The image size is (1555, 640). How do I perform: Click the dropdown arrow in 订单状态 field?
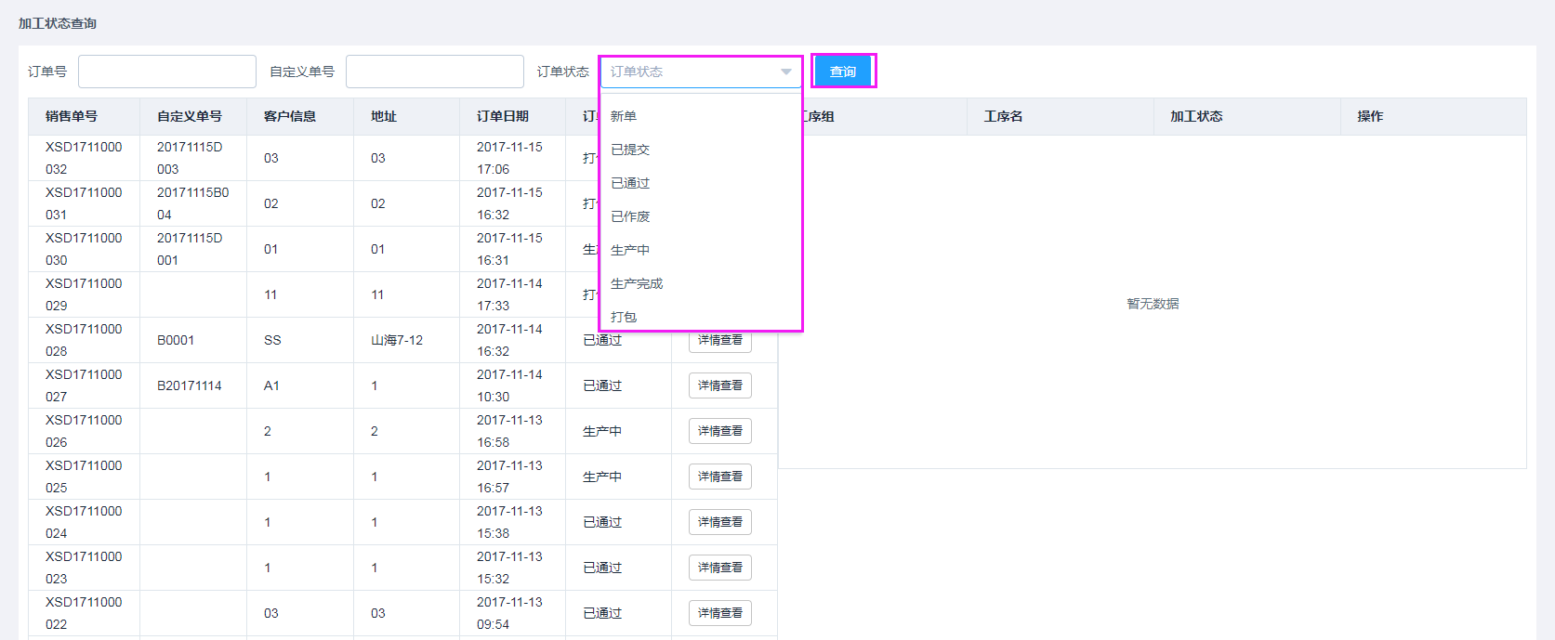coord(785,72)
